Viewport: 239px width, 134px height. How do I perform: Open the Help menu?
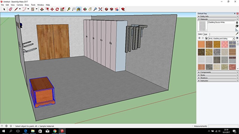pyautogui.click(x=48, y=5)
